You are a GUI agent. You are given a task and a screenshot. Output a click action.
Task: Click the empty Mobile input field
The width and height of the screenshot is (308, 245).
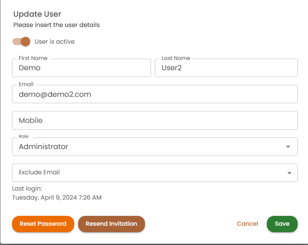click(154, 120)
